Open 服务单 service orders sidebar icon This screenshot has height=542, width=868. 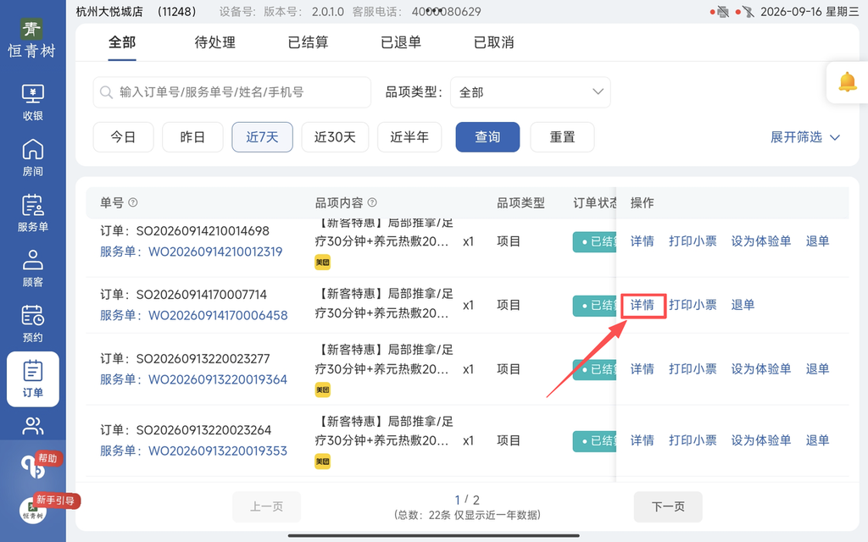click(33, 213)
